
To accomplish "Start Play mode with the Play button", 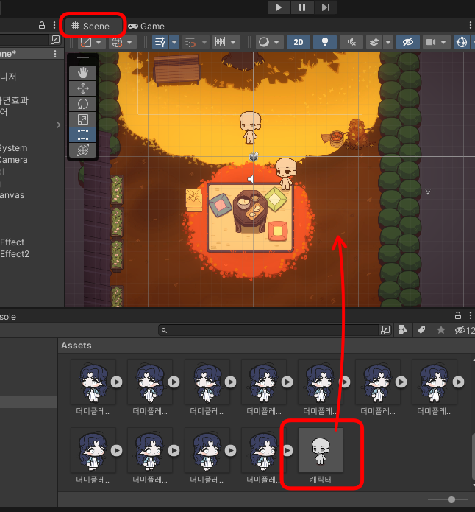I will [x=279, y=7].
